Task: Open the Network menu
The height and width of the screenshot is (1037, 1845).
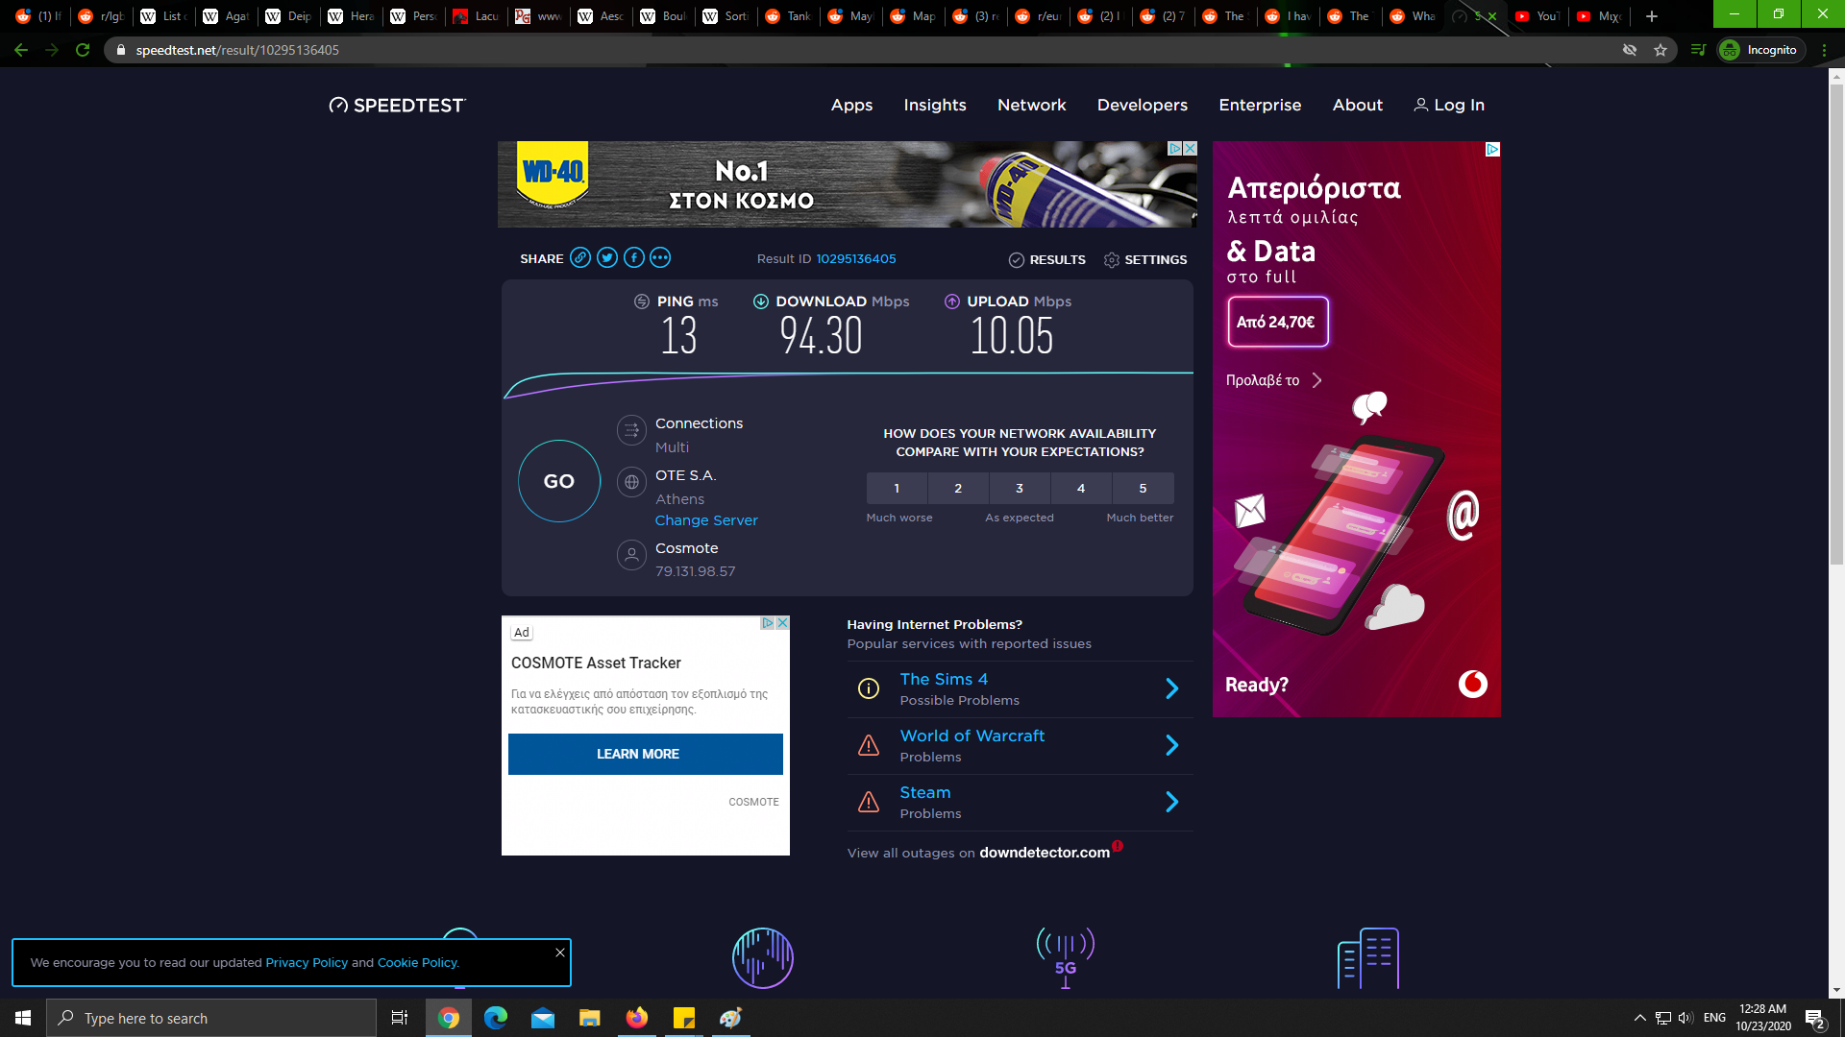Action: 1032,106
